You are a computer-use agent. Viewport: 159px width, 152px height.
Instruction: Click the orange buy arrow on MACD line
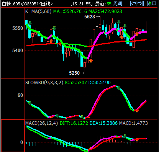(137, 139)
